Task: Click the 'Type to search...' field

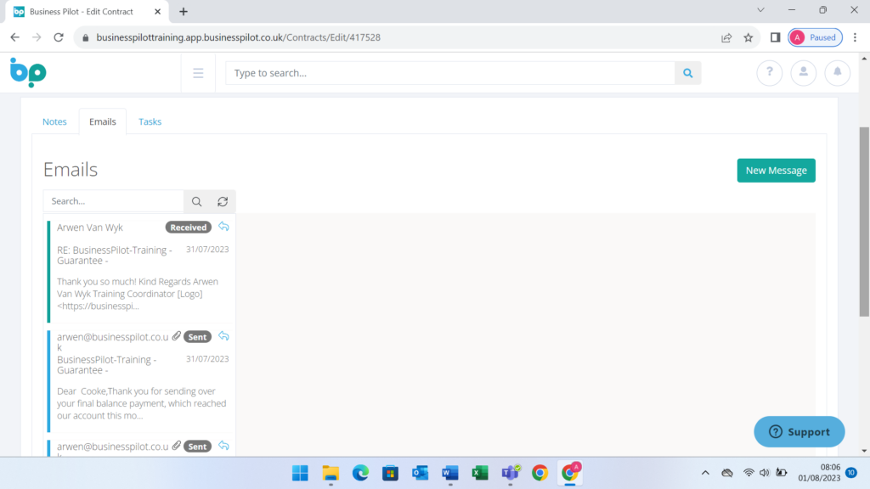Action: tap(450, 73)
